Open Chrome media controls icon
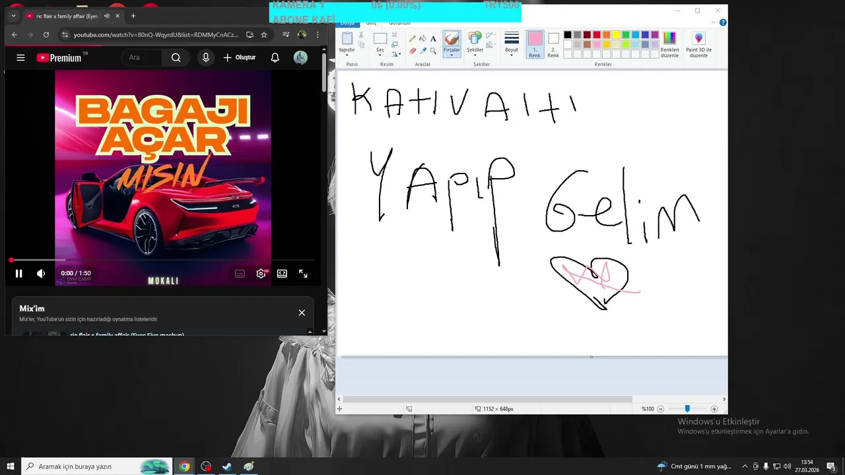 tap(286, 34)
